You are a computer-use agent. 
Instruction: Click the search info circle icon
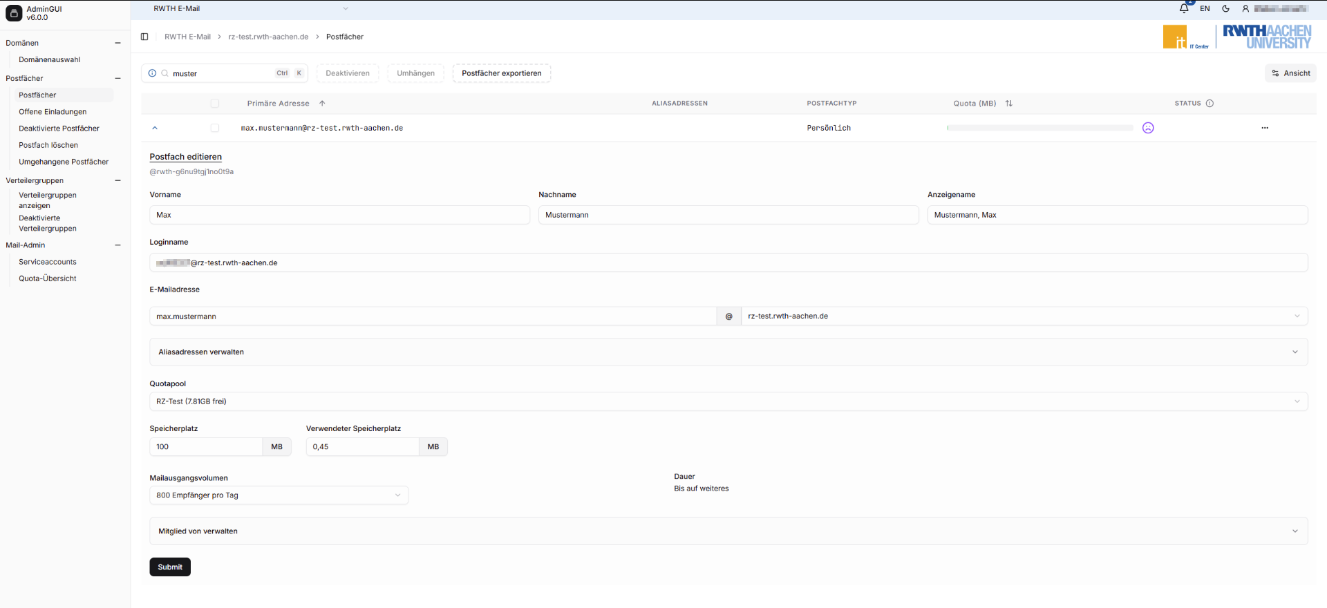pyautogui.click(x=153, y=73)
